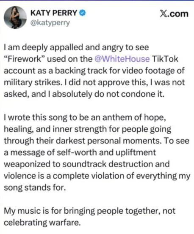Click the line starting "My music is for"

tap(89, 211)
